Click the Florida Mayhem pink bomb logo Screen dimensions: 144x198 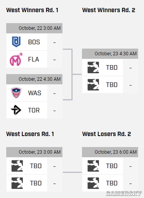16,59
